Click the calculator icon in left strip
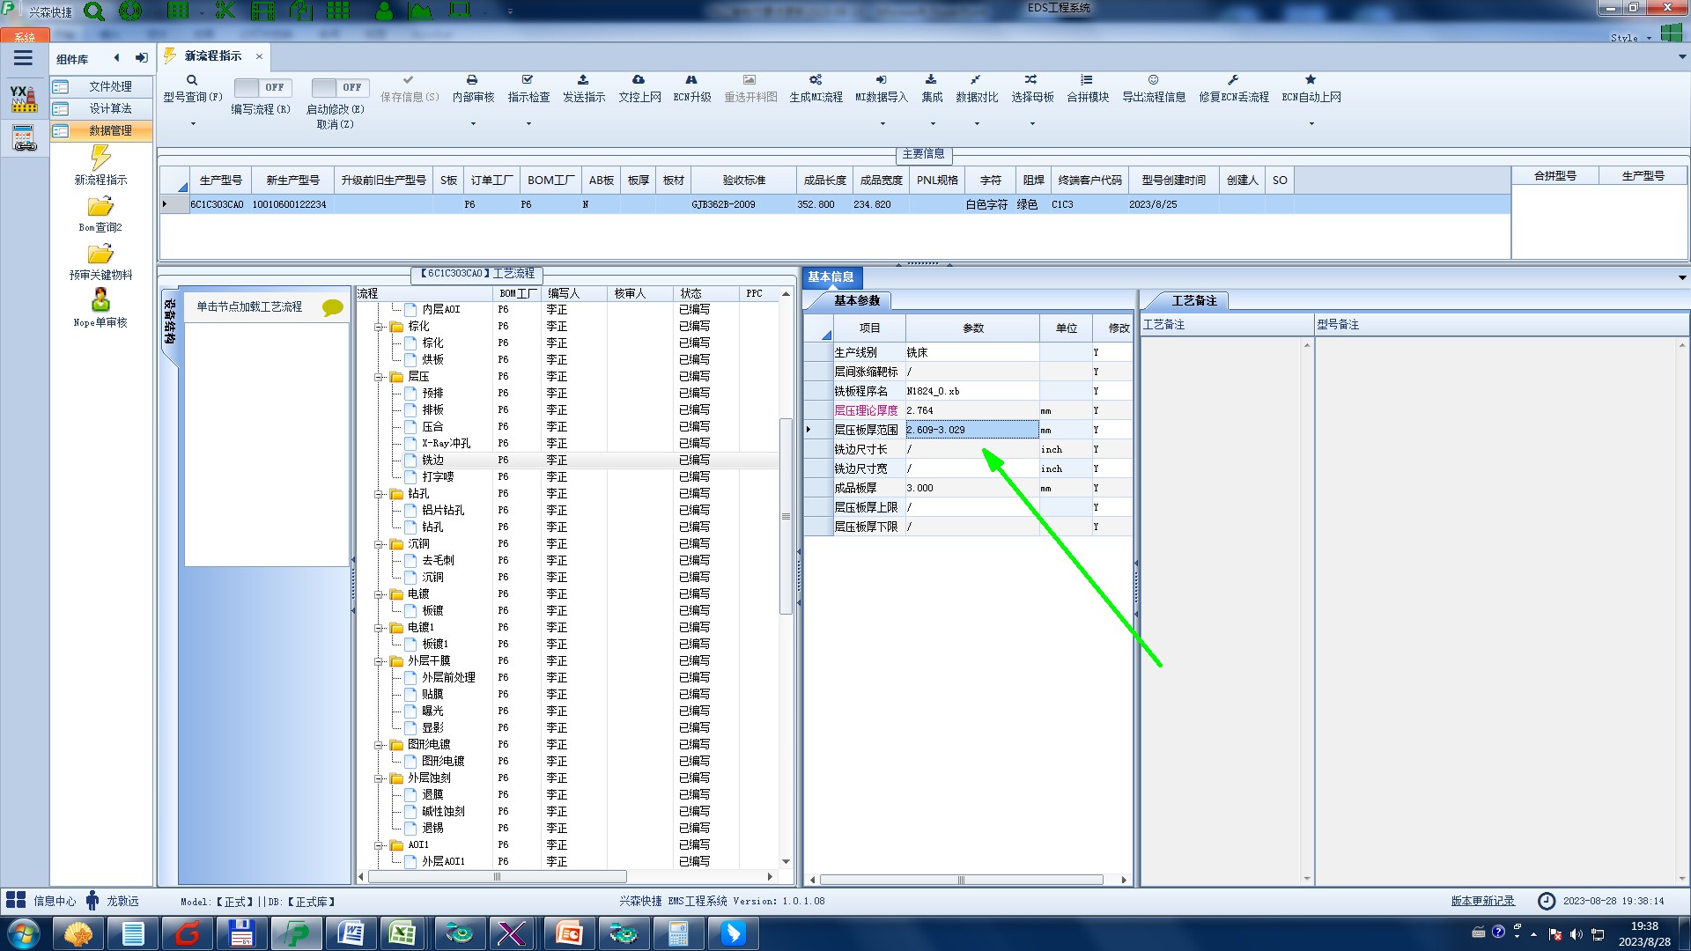The image size is (1691, 951). pyautogui.click(x=24, y=138)
